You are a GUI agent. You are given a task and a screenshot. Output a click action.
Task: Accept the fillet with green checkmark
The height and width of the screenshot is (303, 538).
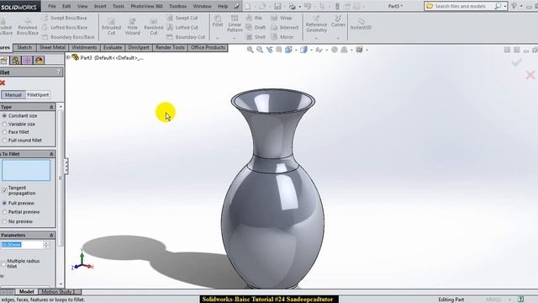[517, 62]
